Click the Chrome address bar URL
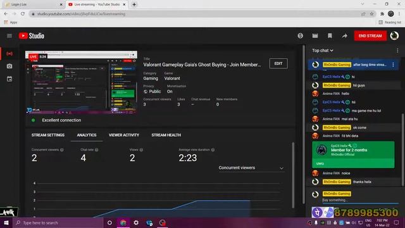Screen dimensions: 405x228 [x=81, y=14]
